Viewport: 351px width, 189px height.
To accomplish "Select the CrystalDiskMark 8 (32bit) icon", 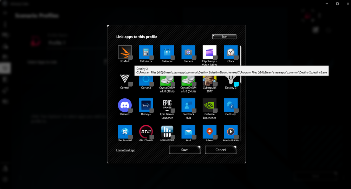I will 167,80.
